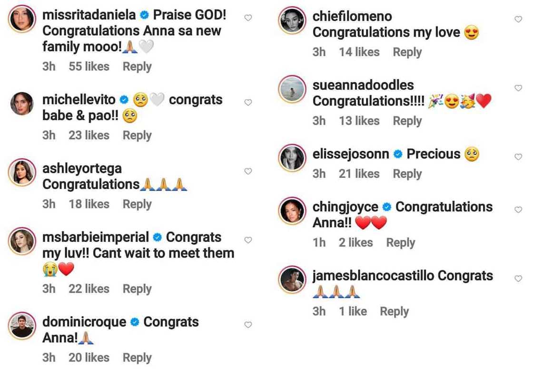Tap heart beside chiefilomeno's comment
The image size is (533, 376).
(518, 19)
